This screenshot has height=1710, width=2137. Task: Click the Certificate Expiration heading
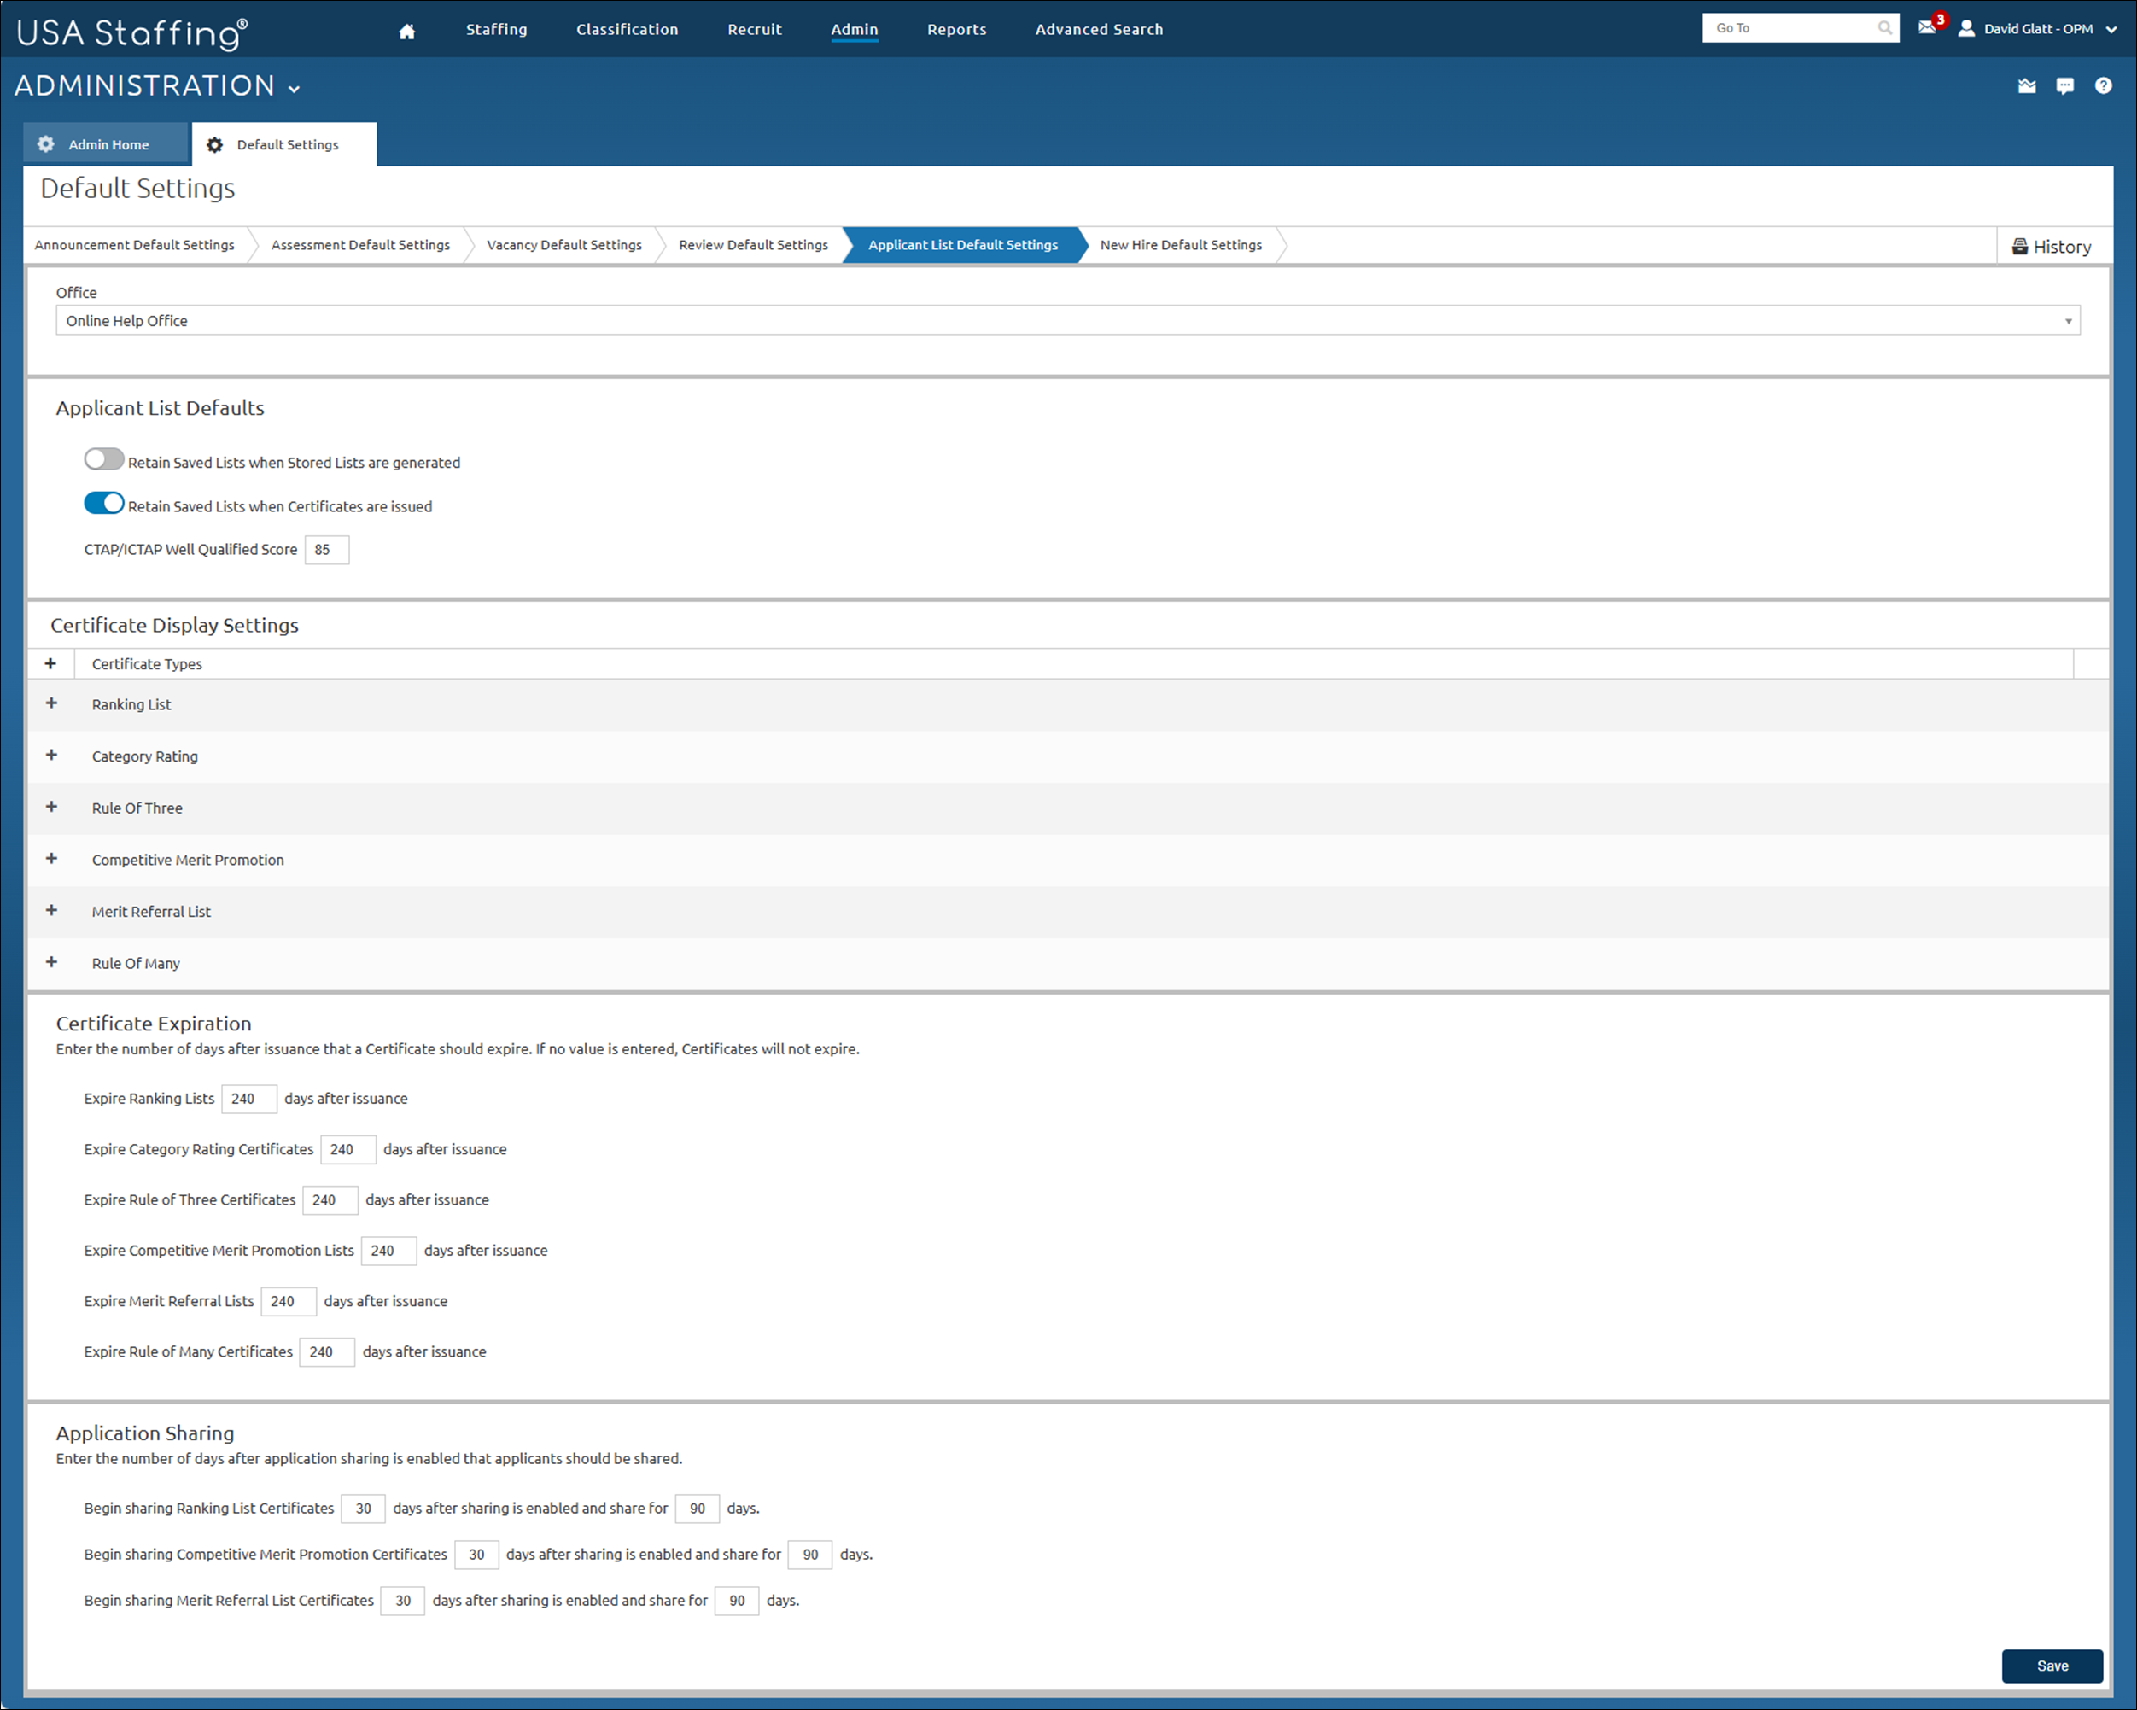(x=154, y=1024)
